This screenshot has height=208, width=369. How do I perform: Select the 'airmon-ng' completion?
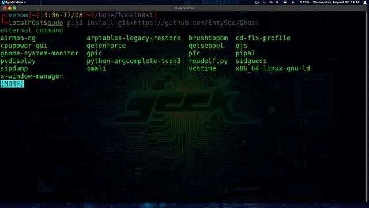18,38
